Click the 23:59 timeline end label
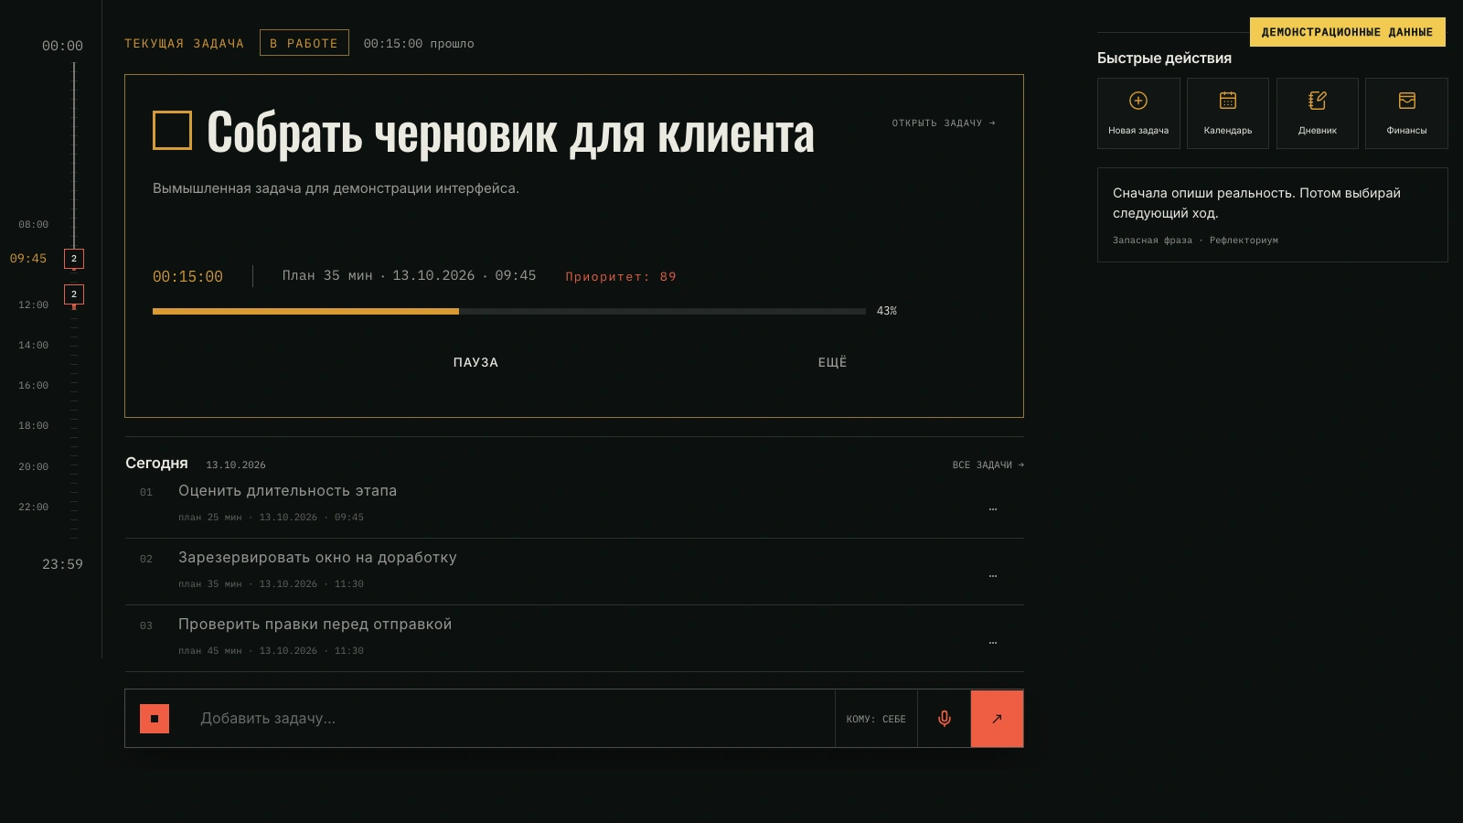 62,564
